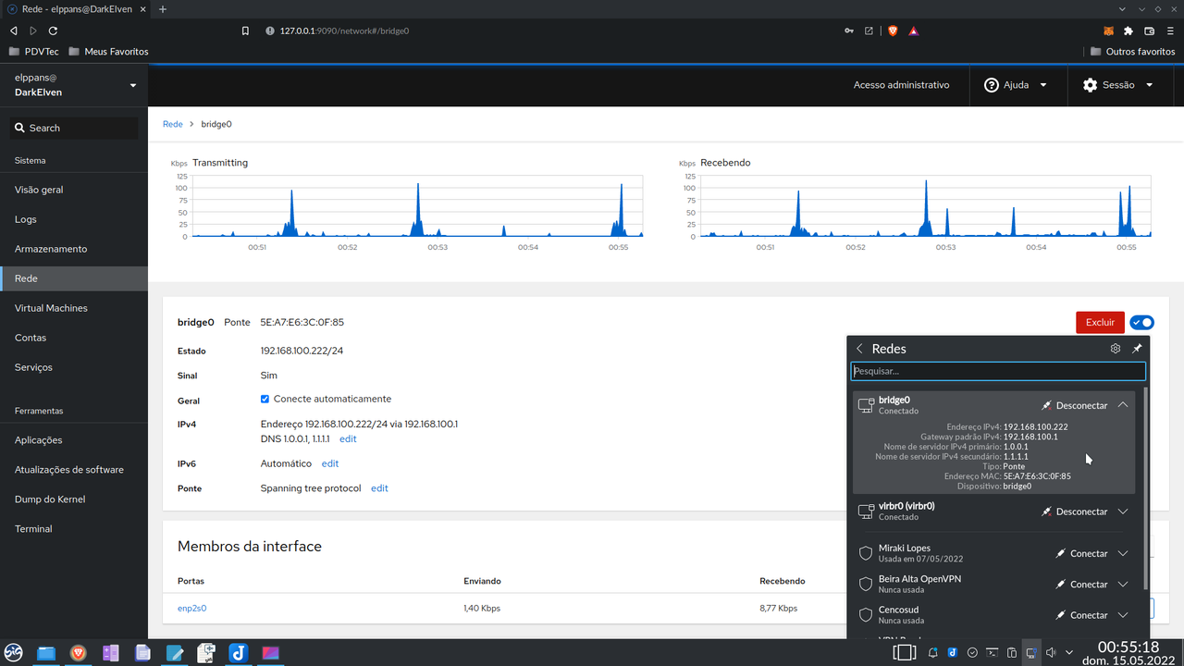The width and height of the screenshot is (1184, 666).
Task: Click the Brave Rewards triangle icon
Action: click(x=913, y=31)
